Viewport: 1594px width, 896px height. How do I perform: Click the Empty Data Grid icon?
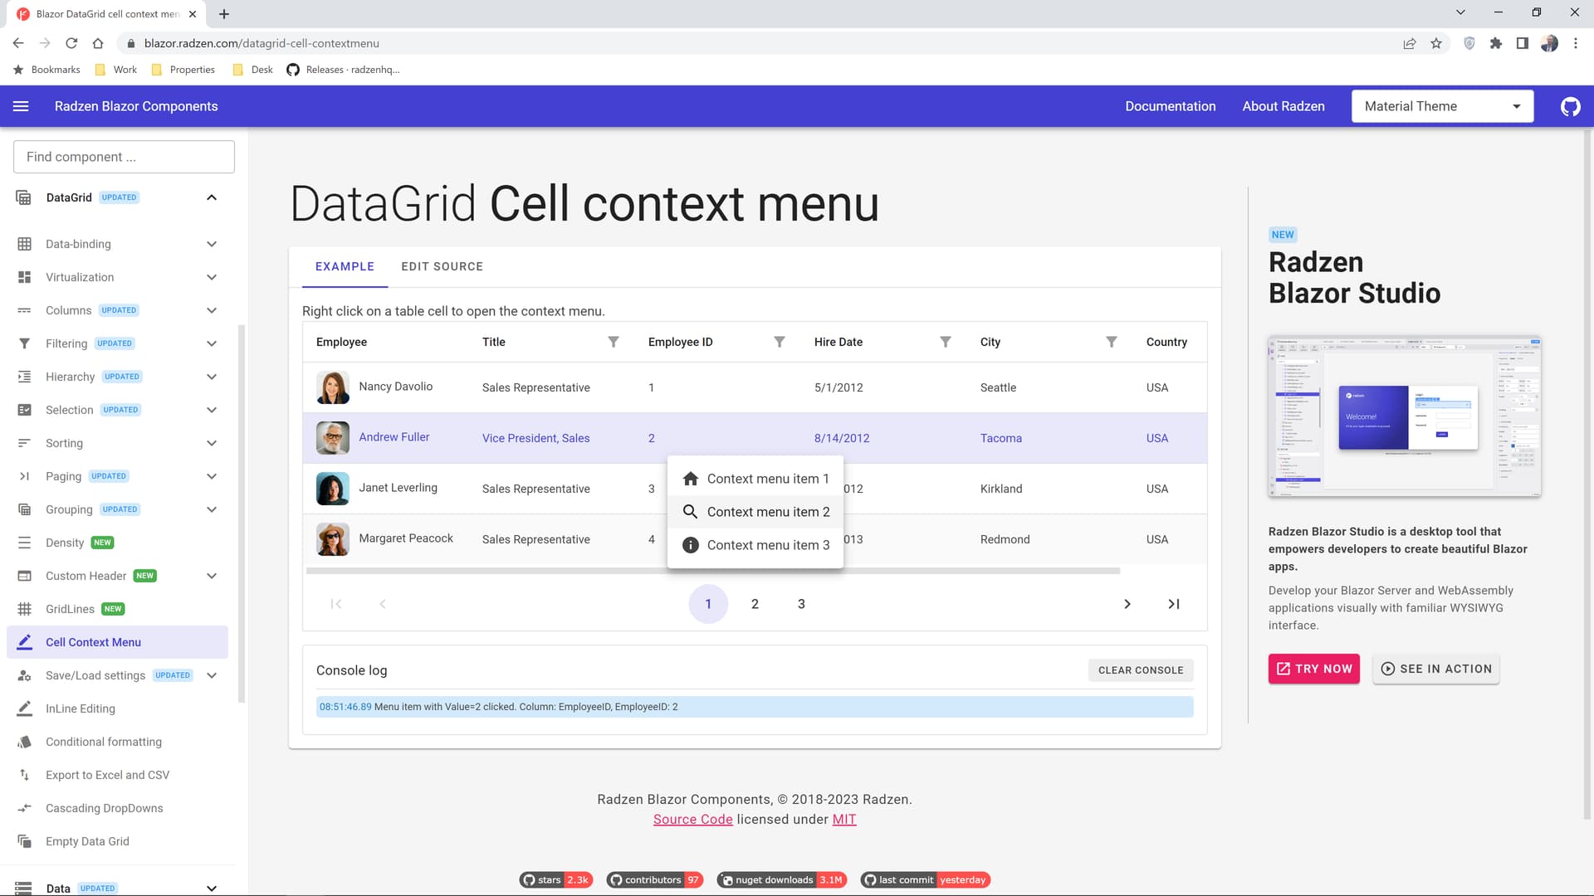(24, 841)
